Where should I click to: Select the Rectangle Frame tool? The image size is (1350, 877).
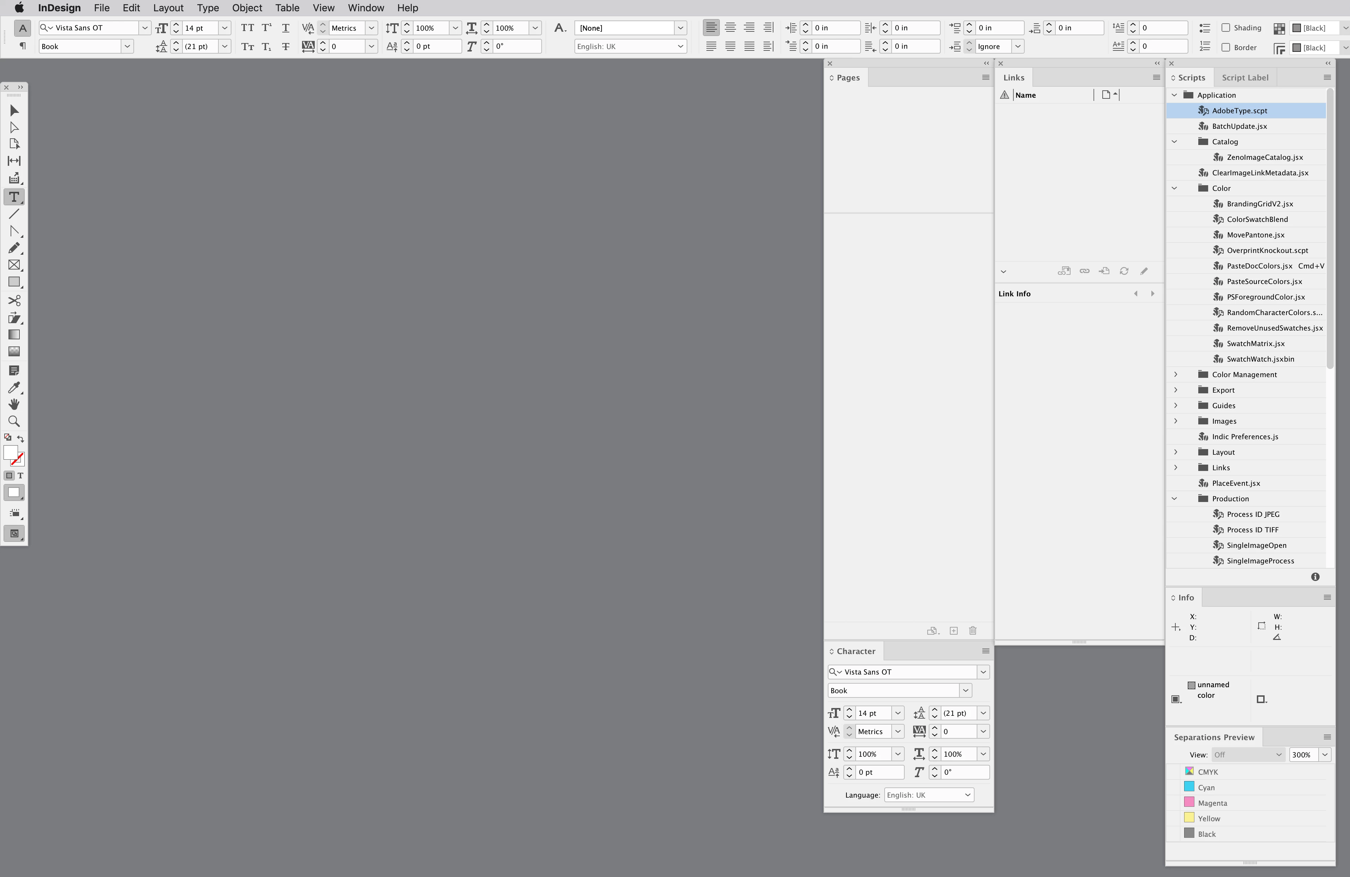14,265
